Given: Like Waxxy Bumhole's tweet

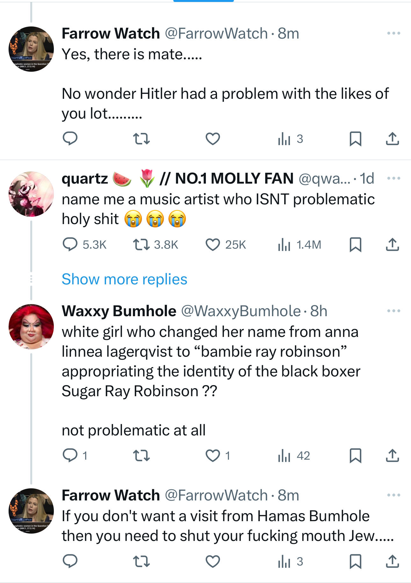Looking at the screenshot, I should pos(213,455).
